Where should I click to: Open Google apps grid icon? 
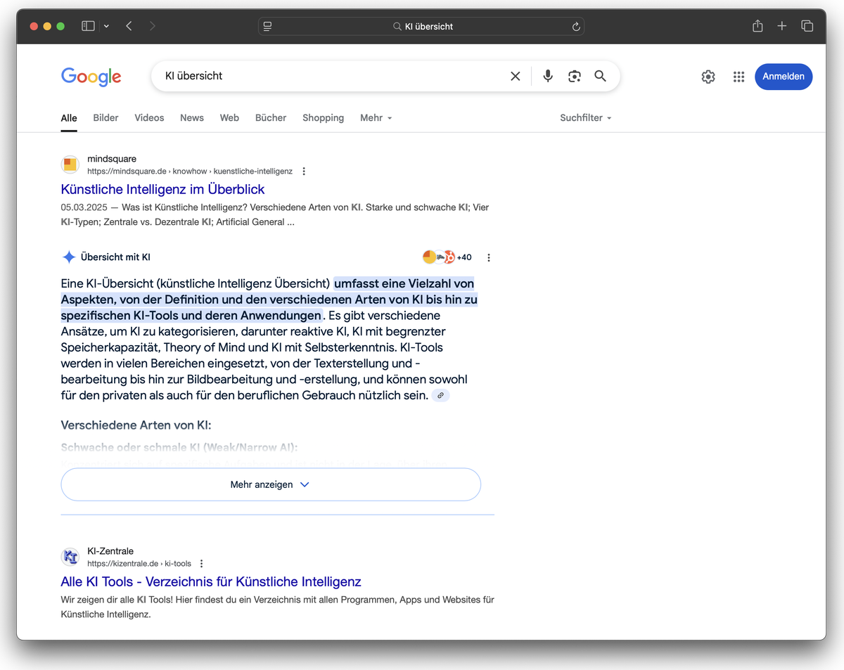[x=738, y=77]
